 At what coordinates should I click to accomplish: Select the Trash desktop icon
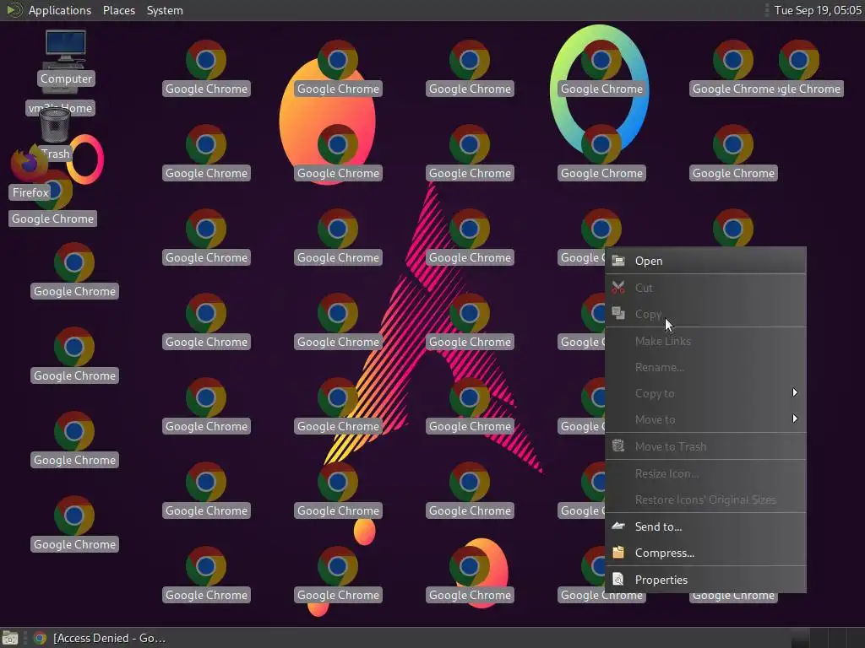[55, 134]
